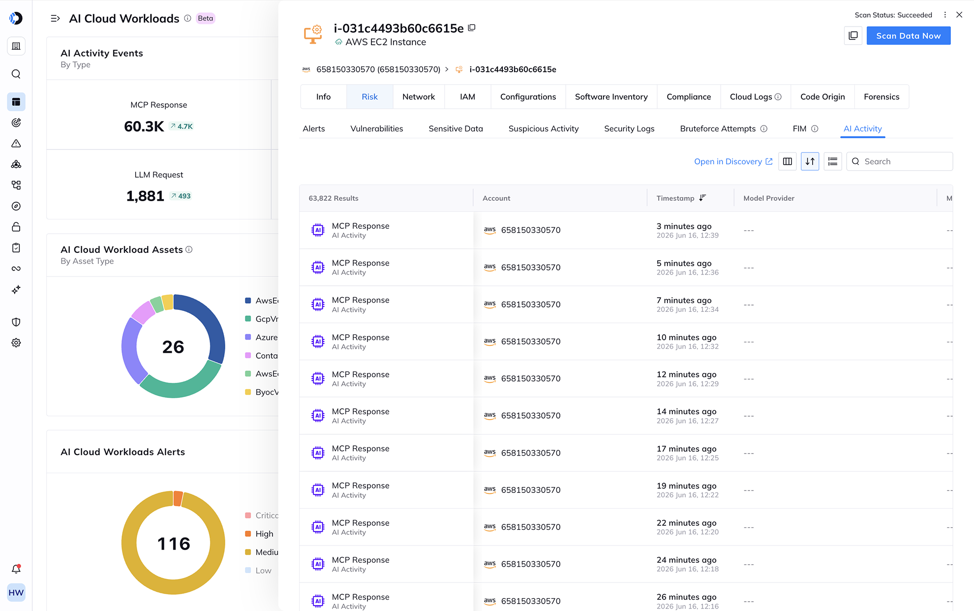Click info icon next to FIM
Viewport: 974px width, 611px height.
coord(815,129)
